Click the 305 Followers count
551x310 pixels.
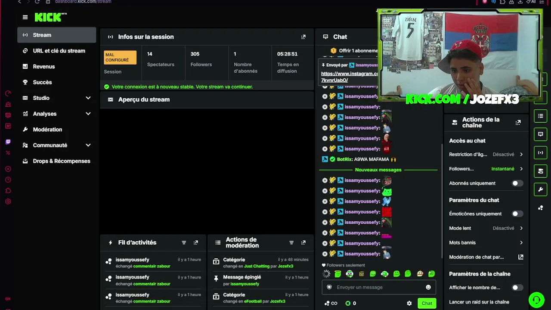pos(195,54)
